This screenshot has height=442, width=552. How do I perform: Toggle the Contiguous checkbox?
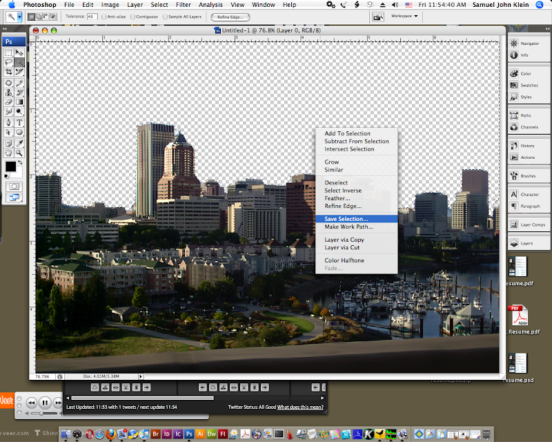tap(133, 17)
